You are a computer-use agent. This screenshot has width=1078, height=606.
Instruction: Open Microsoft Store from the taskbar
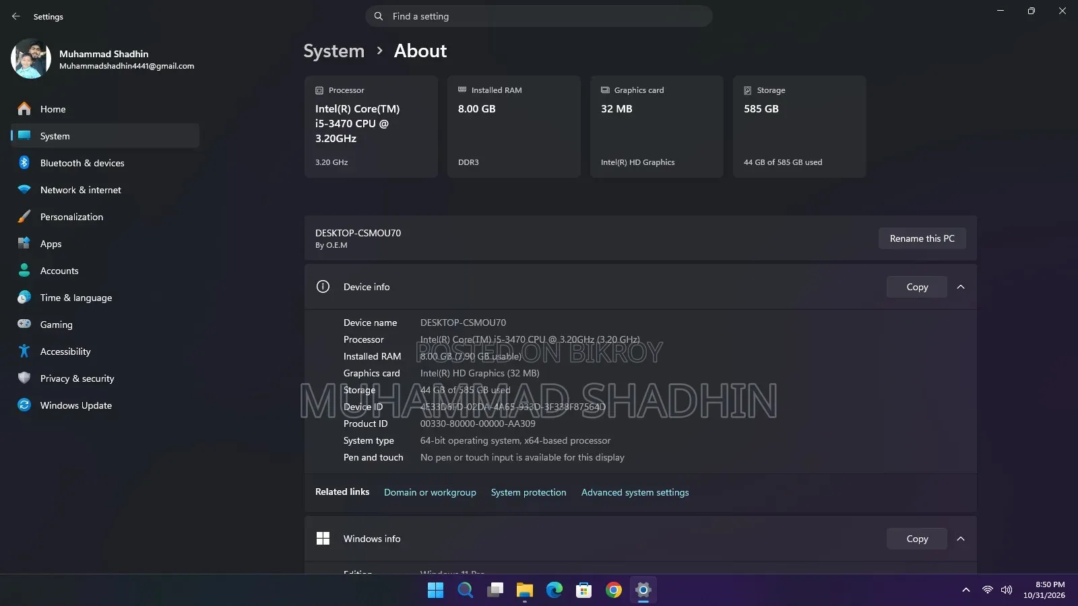(584, 590)
